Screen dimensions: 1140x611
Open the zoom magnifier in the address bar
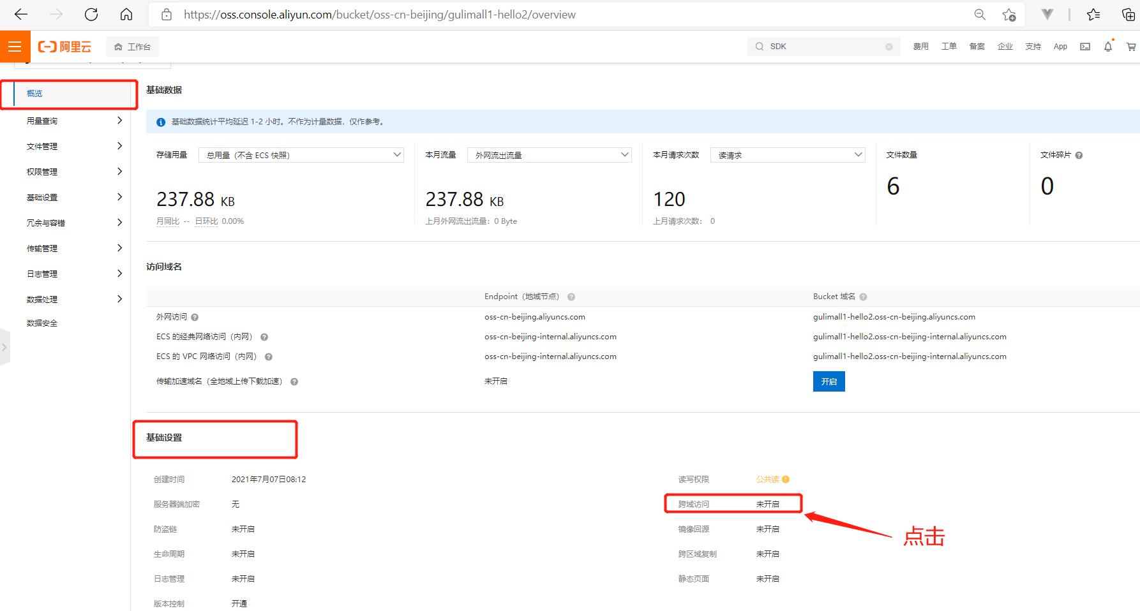point(980,14)
